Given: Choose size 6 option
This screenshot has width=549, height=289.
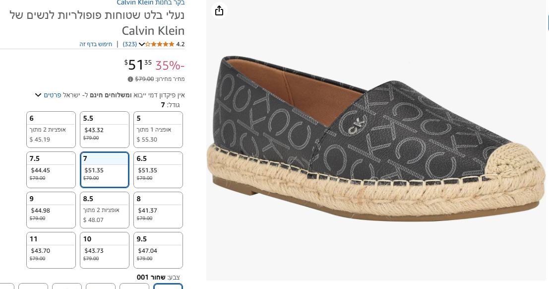Looking at the screenshot, I should click(51, 129).
